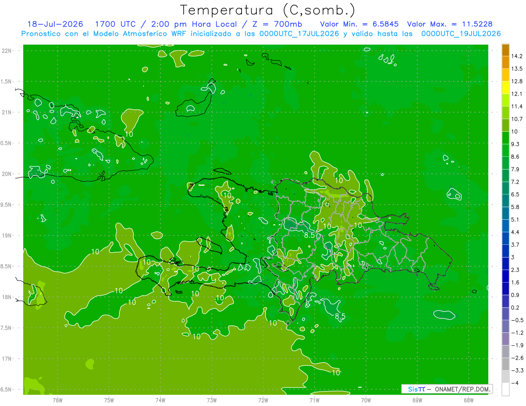Pick the blue legend swatch between 4.4 and 3.7
This screenshot has width=526, height=406.
(505, 238)
